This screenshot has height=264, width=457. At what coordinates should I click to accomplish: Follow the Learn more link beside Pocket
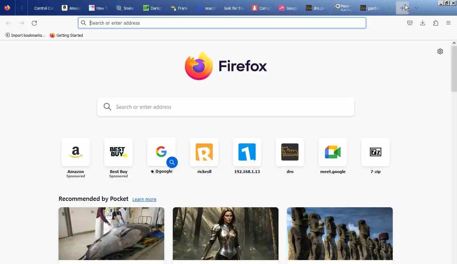click(144, 199)
